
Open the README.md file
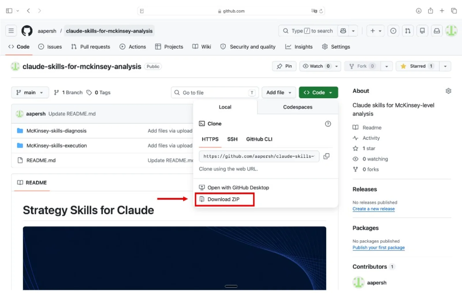(41, 160)
